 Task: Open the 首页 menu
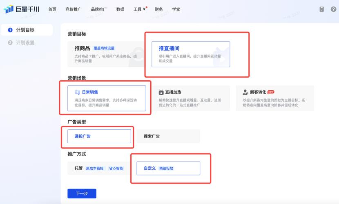coord(52,9)
